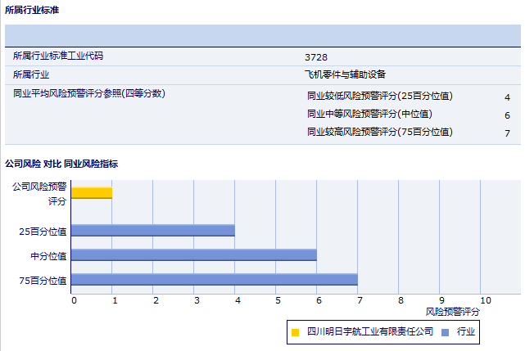
Task: Click the 25百分位值 blue bar in chart
Action: [x=153, y=231]
